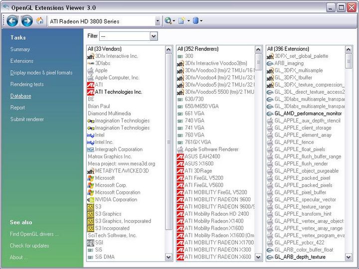Select GL_APPLE_ycbcr_422 extension
Viewport: 359px width, 269px height.
tap(300, 243)
